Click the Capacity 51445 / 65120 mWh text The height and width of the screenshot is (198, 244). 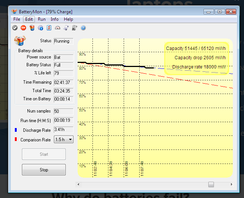tap(196, 48)
